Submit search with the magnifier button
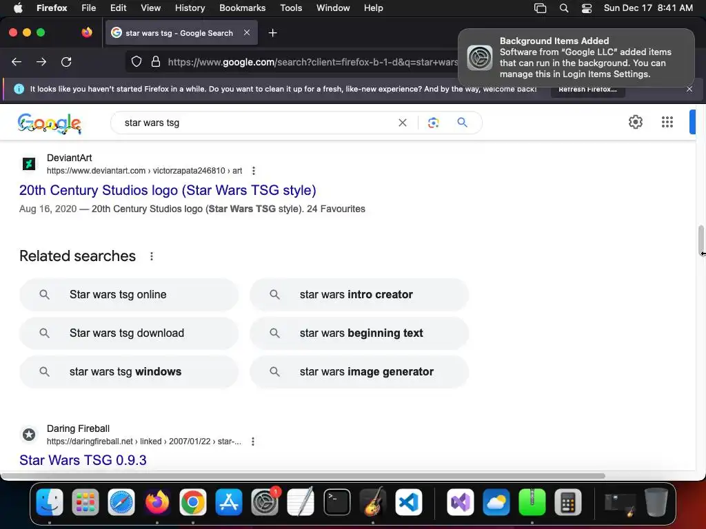 [x=462, y=123]
